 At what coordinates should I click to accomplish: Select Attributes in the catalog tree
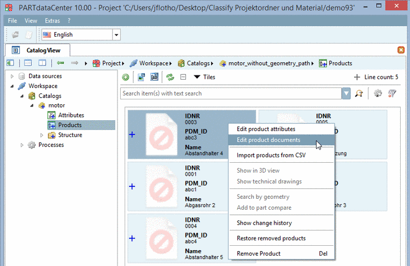click(71, 115)
